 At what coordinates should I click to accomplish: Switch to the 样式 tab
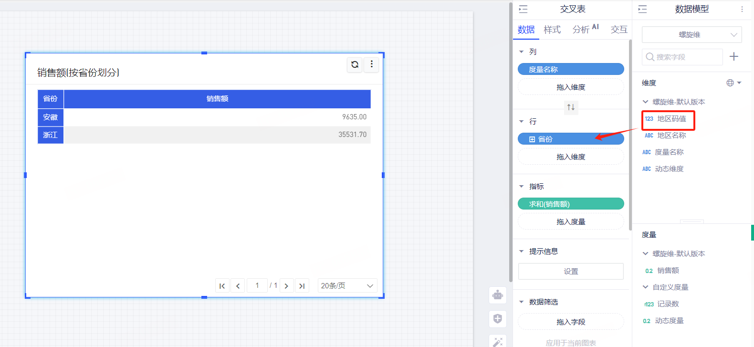(x=552, y=30)
